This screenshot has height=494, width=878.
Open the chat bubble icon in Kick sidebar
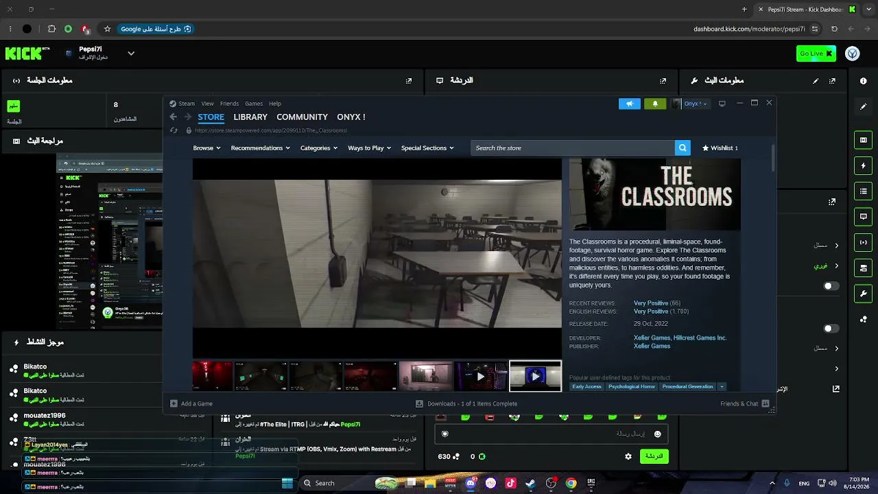[863, 217]
